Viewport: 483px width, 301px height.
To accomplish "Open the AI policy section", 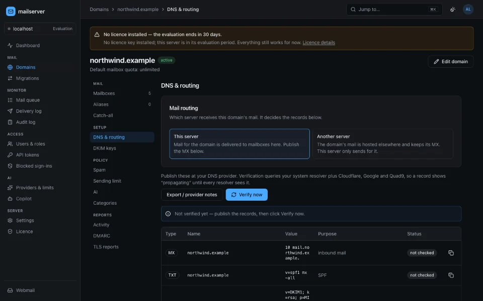I will click(122, 192).
